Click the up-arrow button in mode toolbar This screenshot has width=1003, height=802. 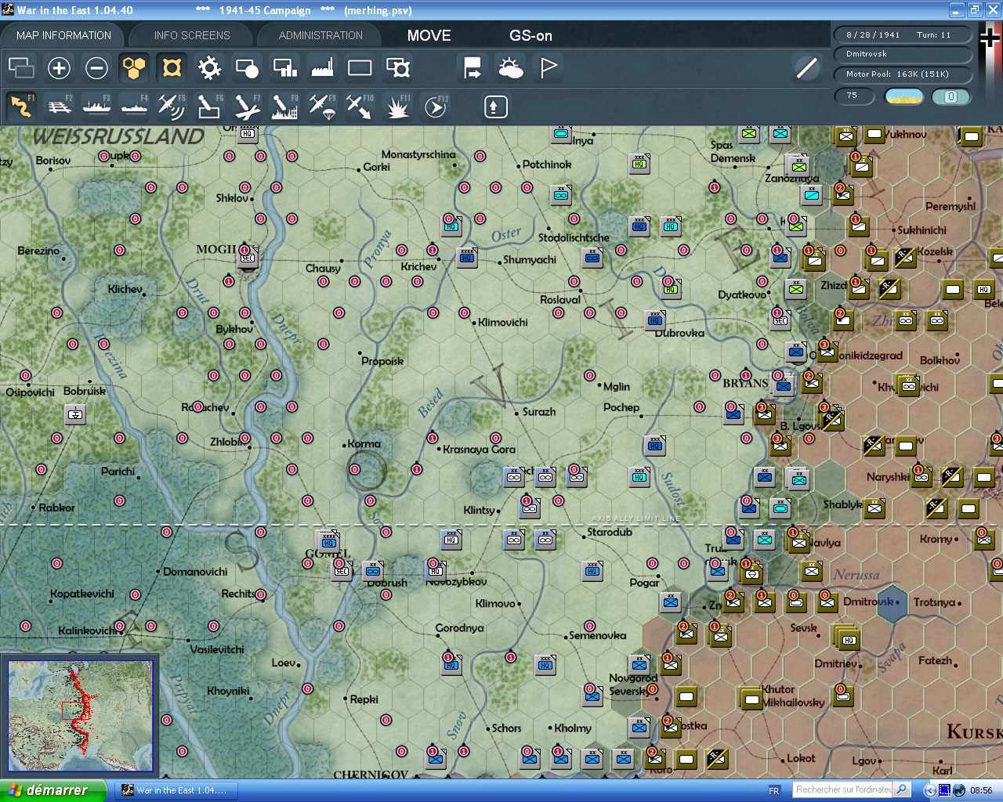495,107
